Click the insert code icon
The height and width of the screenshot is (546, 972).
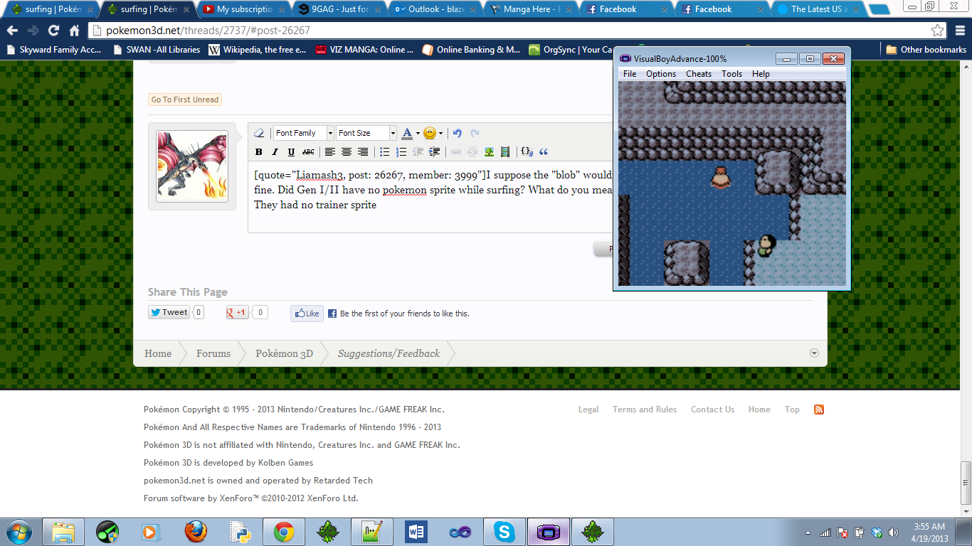tap(527, 151)
